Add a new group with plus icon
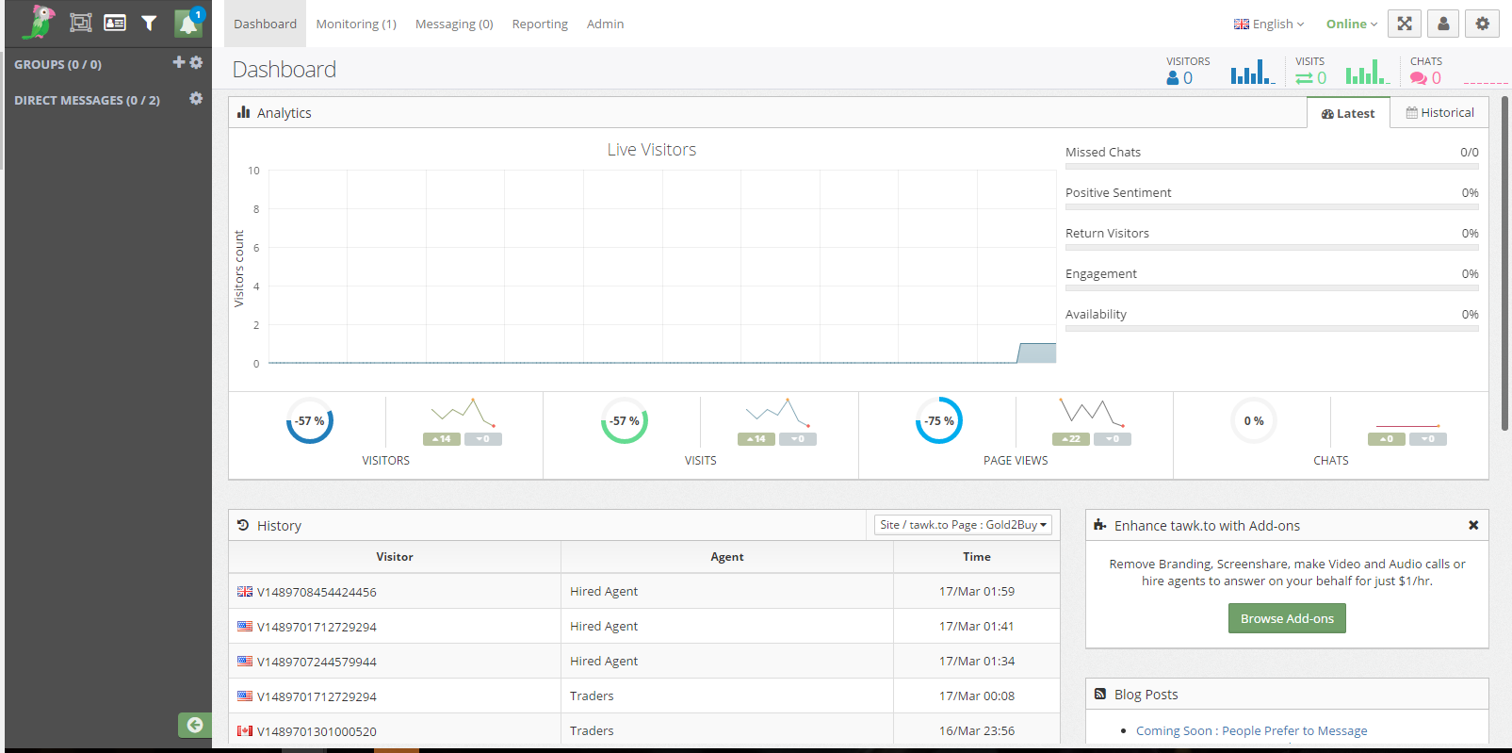 coord(179,62)
